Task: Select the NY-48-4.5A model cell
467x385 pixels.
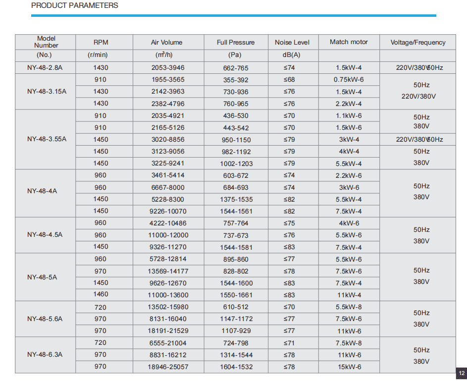Action: point(45,235)
